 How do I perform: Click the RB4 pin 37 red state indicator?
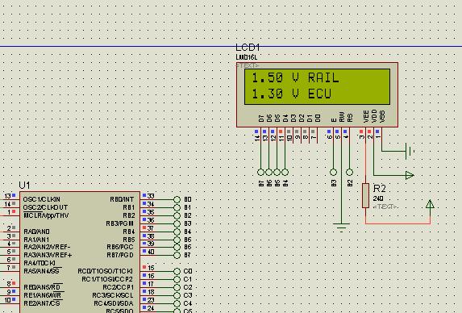coord(144,227)
